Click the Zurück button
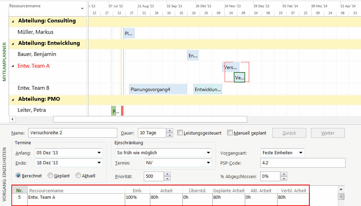 289,133
